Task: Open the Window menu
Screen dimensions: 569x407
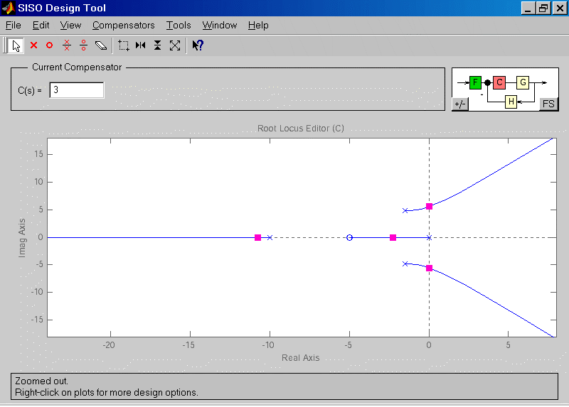Action: point(220,26)
